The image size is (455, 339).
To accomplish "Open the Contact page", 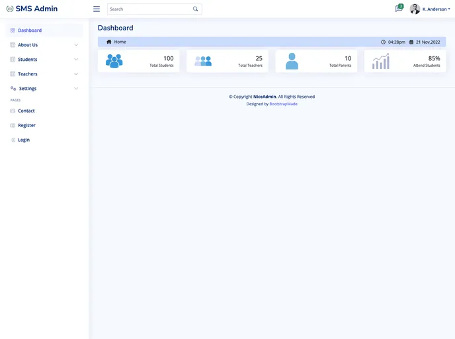I will (26, 111).
